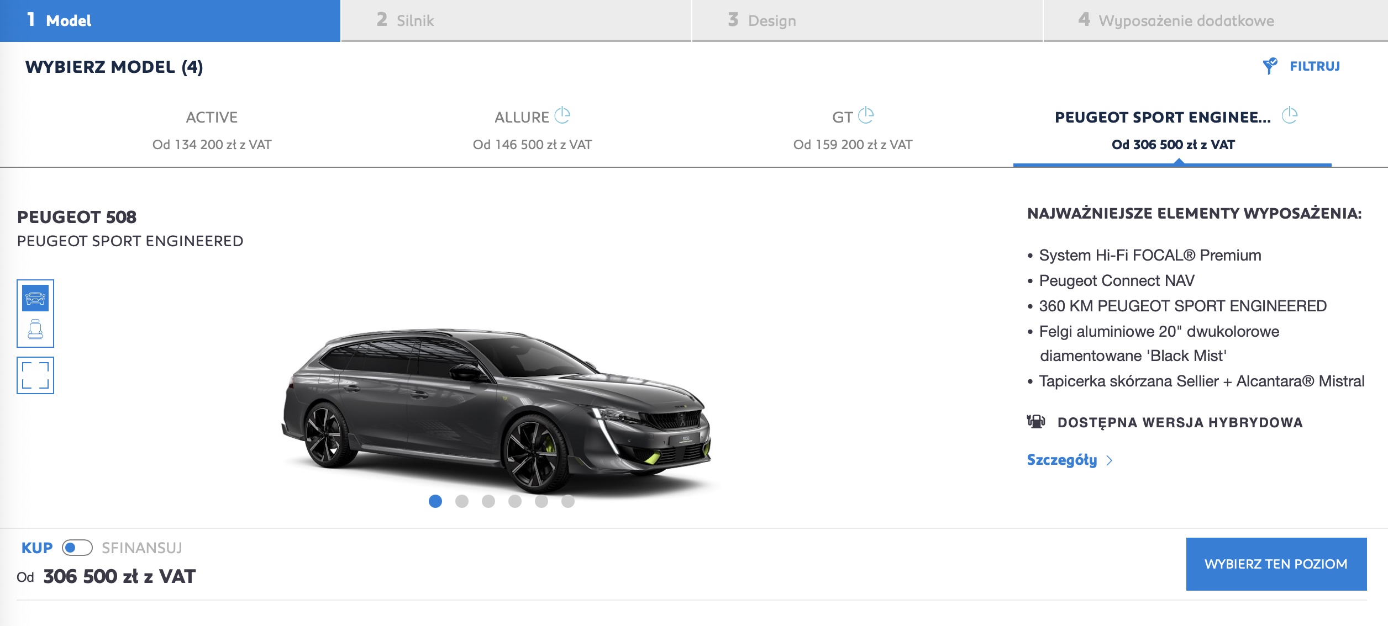Click '360 KM PEUGEOT SPORT ENGINEERED' item
The height and width of the screenshot is (626, 1388).
point(1183,306)
